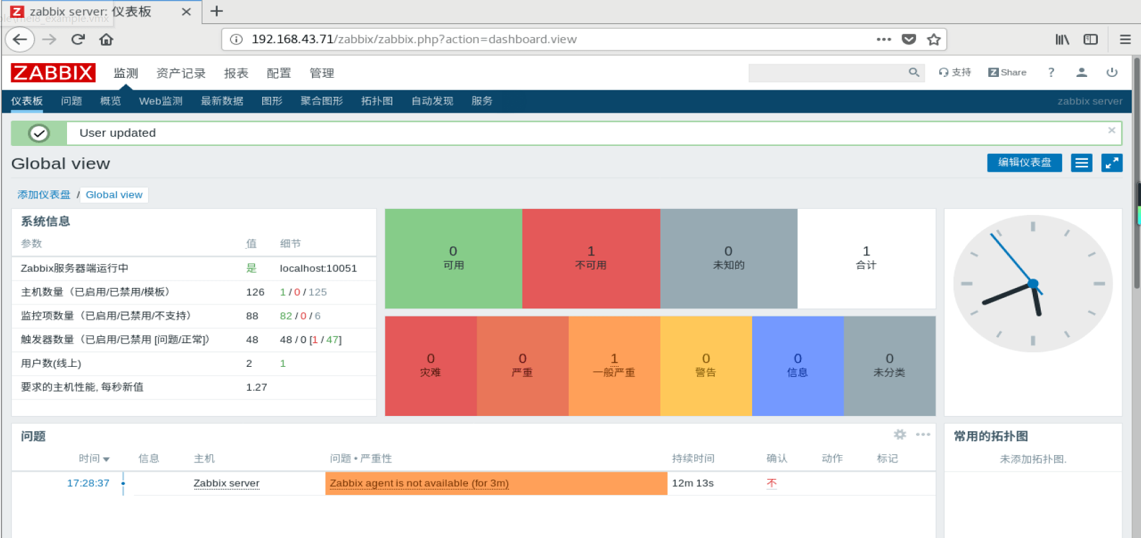Select the 最新数据 submenu tab
The image size is (1141, 538).
[222, 101]
